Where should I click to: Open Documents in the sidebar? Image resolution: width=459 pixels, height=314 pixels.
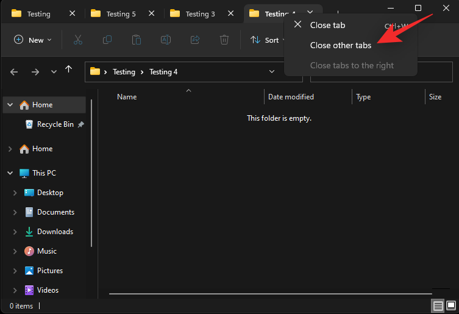(49, 212)
